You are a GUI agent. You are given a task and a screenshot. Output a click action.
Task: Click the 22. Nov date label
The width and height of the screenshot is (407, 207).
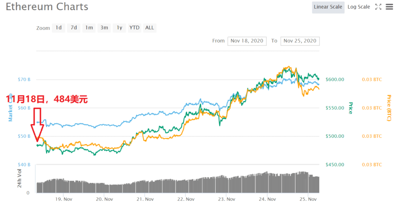186,199
